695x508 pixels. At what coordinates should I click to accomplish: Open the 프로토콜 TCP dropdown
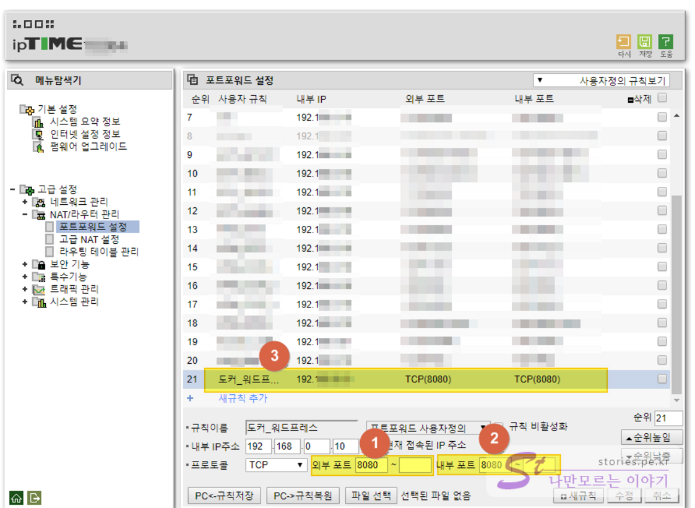tap(275, 465)
